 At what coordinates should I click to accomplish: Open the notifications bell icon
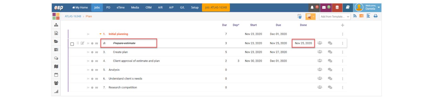pos(312,8)
